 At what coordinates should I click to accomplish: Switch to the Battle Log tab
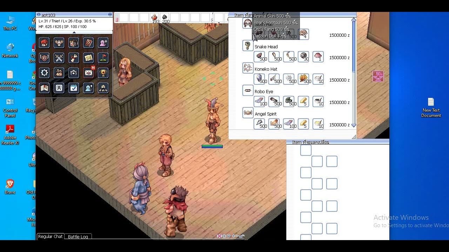click(78, 237)
